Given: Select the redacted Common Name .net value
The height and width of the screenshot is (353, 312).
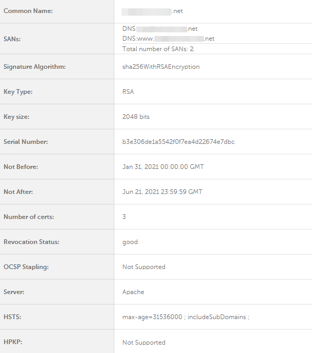Looking at the screenshot, I should tap(152, 11).
